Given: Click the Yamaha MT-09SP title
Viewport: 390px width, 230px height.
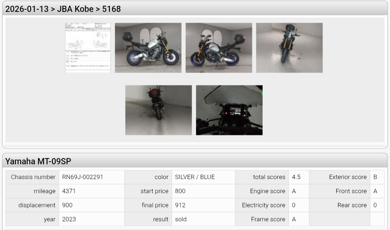Looking at the screenshot, I should tap(38, 161).
